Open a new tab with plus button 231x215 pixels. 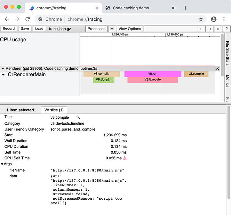tap(185, 8)
